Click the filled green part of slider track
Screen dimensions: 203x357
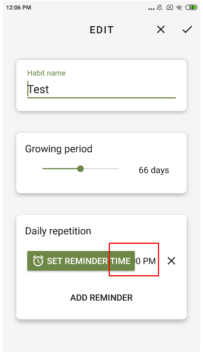(60, 169)
